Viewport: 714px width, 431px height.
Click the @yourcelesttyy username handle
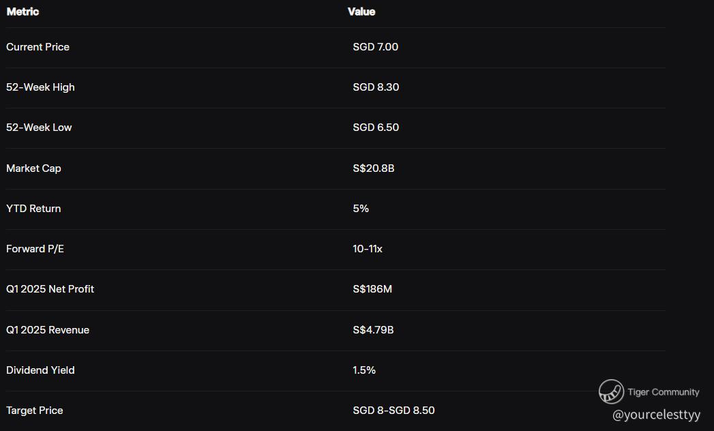tap(656, 414)
